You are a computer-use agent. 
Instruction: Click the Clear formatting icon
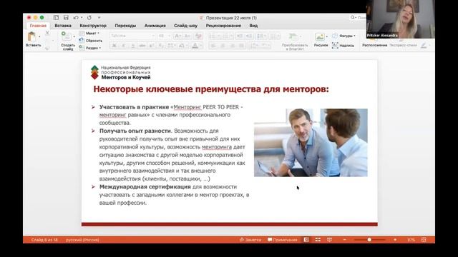(198, 36)
